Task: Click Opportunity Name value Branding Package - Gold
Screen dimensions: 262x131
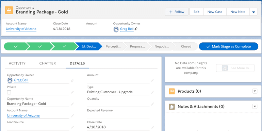Action: 27,104
